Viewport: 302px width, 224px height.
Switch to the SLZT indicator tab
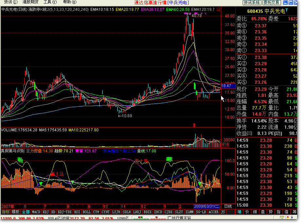[x=179, y=212]
